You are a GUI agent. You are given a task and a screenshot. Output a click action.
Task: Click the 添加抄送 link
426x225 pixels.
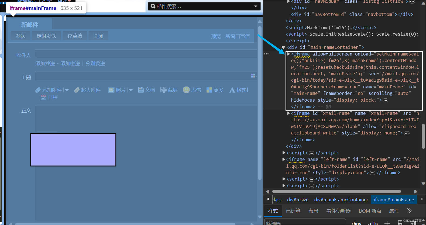(45, 64)
